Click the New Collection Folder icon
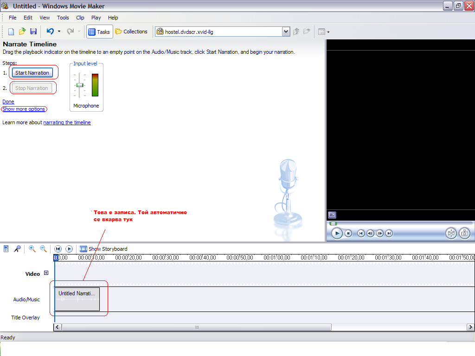Image resolution: width=475 pixels, height=356 pixels. (x=307, y=31)
